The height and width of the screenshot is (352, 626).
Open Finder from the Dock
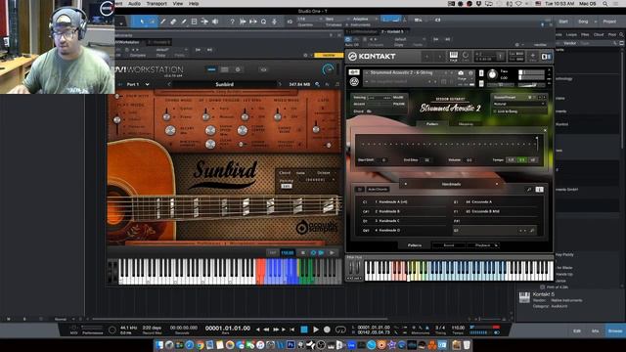pyautogui.click(x=159, y=345)
